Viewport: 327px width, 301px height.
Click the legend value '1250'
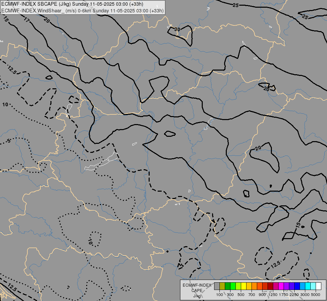(x=273, y=295)
